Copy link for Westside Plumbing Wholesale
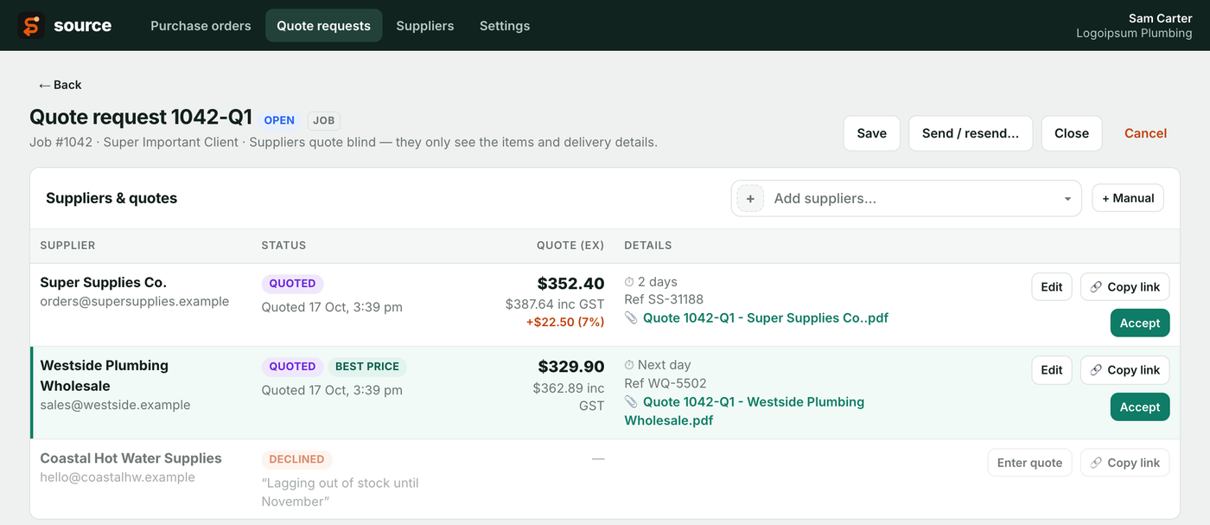 [1124, 370]
